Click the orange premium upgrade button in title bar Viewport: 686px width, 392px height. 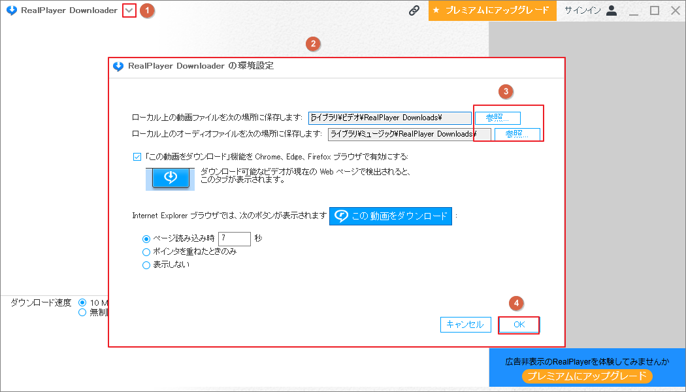click(x=492, y=10)
